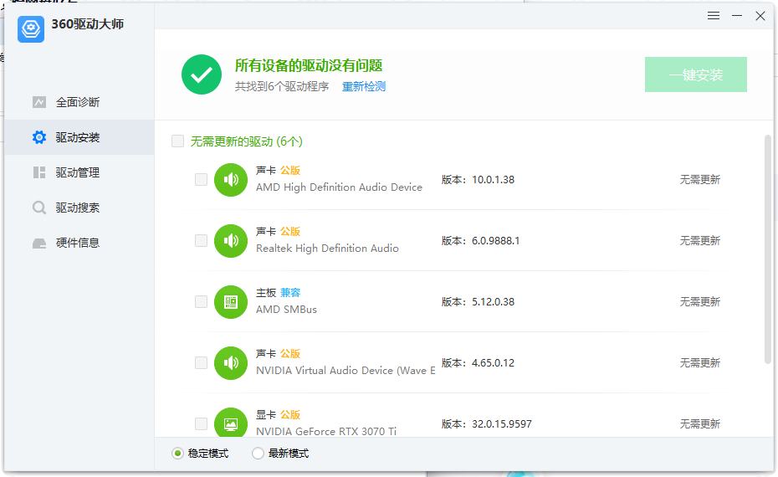Click NVIDIA Virtual Audio Device speaker icon
Screen dimensions: 778x477
click(x=231, y=363)
